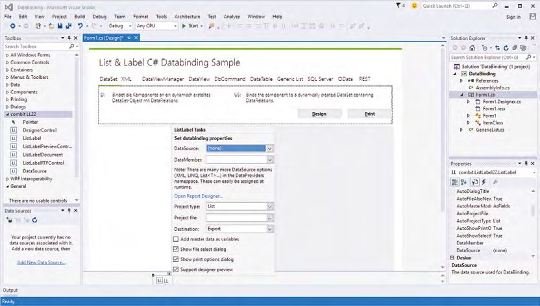Click the Project file text field

236,218
